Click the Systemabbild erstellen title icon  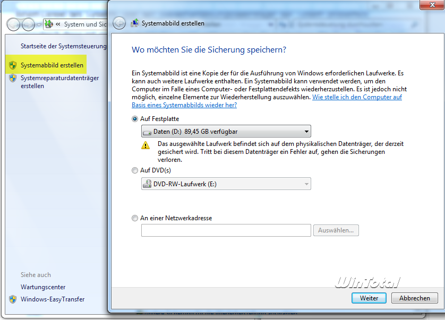tap(134, 23)
